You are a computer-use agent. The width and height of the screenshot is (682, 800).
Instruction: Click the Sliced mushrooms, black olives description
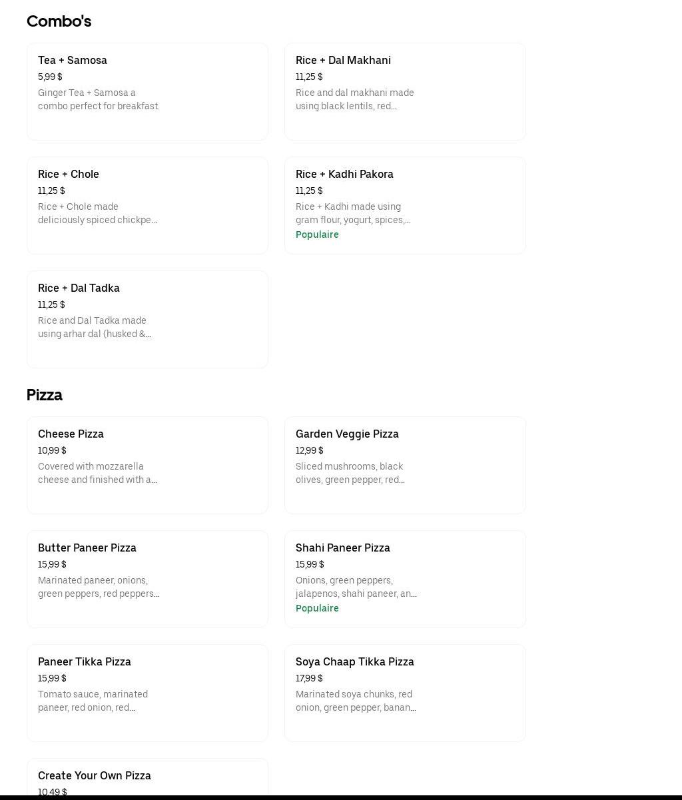coord(350,473)
